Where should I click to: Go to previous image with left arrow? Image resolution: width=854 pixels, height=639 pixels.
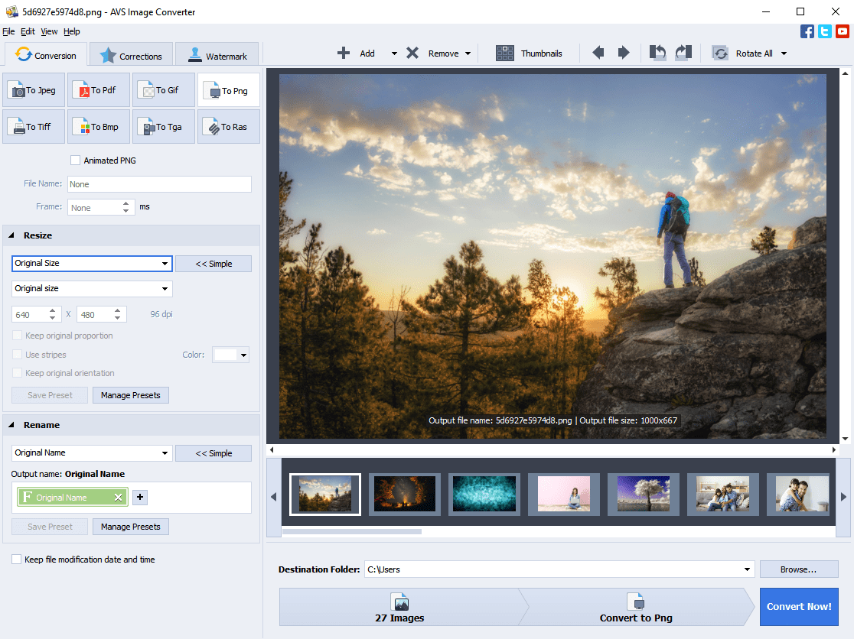598,53
